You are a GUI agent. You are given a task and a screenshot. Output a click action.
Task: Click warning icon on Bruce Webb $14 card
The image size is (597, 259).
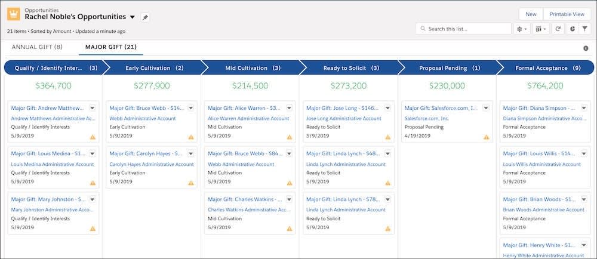pyautogui.click(x=191, y=137)
